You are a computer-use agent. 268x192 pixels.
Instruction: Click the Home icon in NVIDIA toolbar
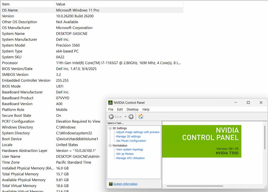141,117
